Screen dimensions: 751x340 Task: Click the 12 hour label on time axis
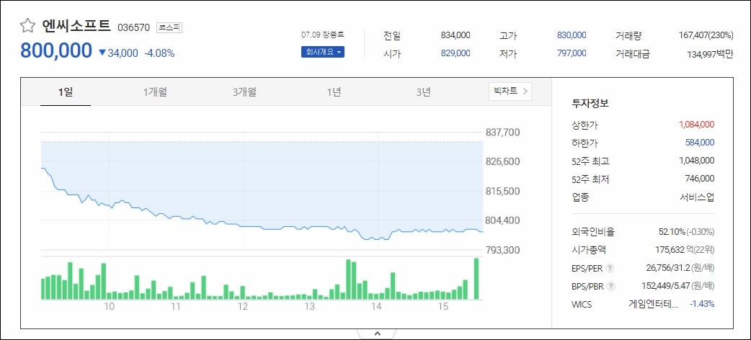coord(243,306)
